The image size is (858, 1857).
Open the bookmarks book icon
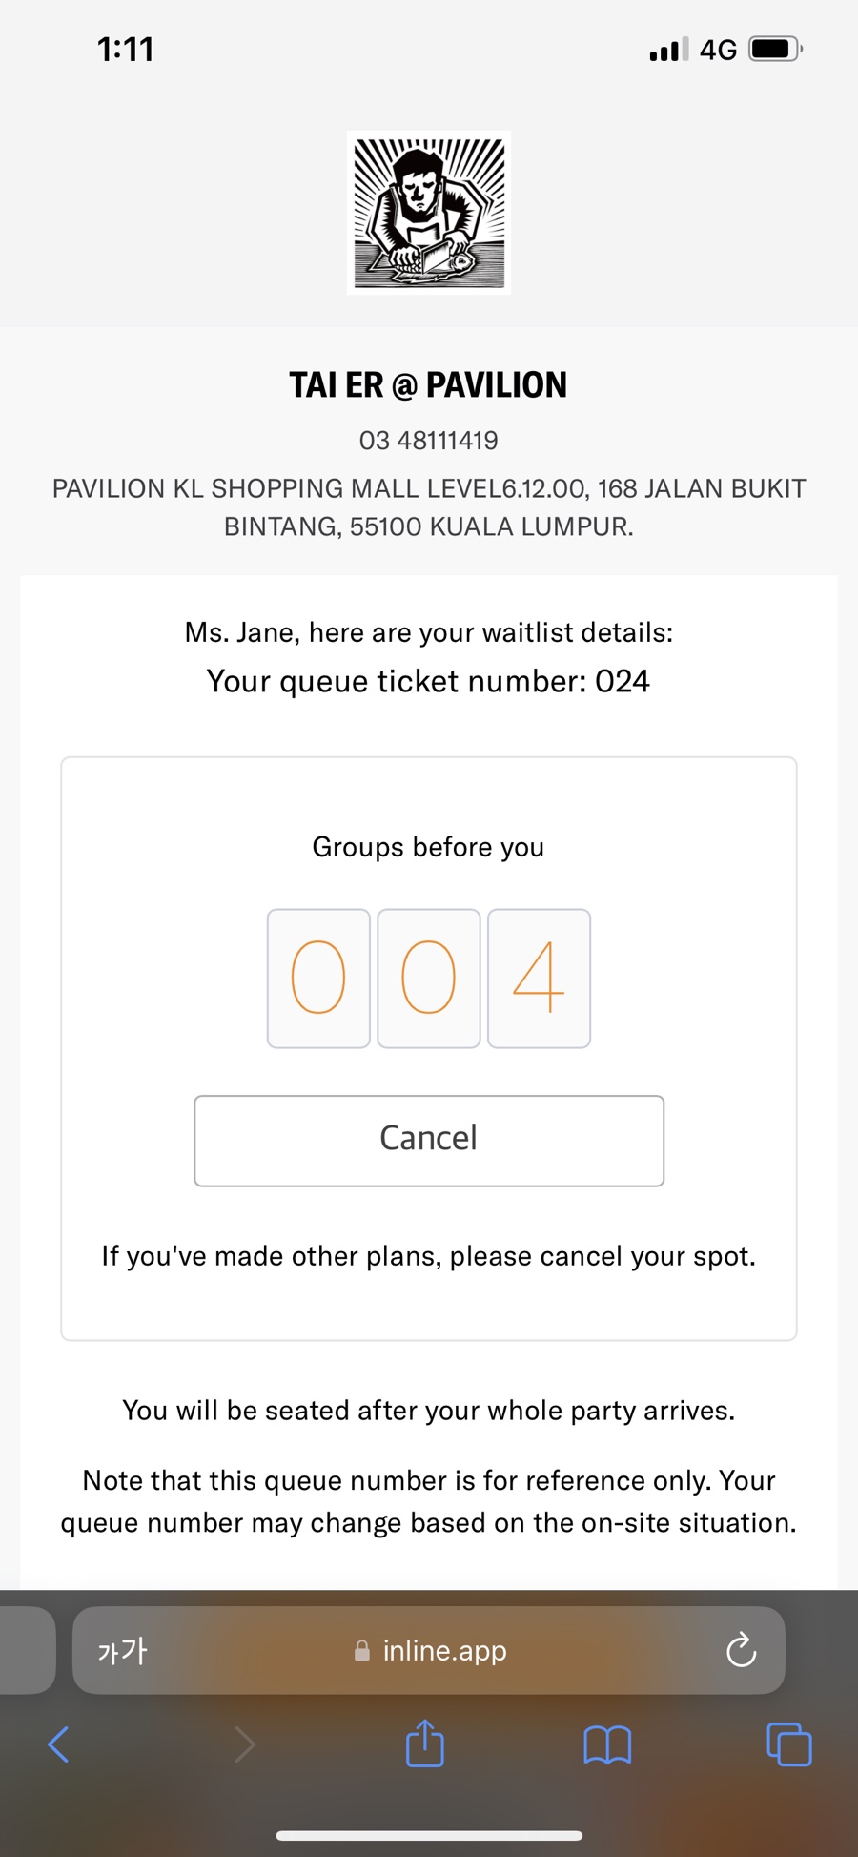pyautogui.click(x=607, y=1744)
